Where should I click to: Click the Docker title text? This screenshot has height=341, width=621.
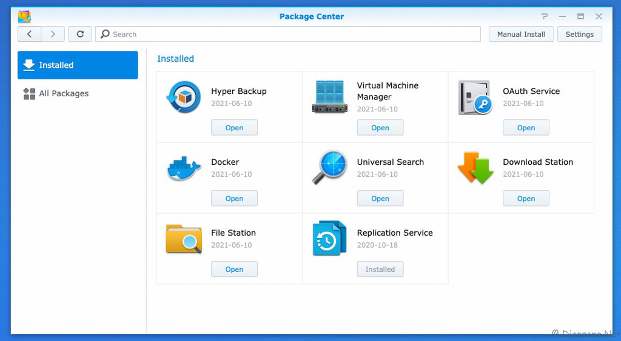(225, 162)
